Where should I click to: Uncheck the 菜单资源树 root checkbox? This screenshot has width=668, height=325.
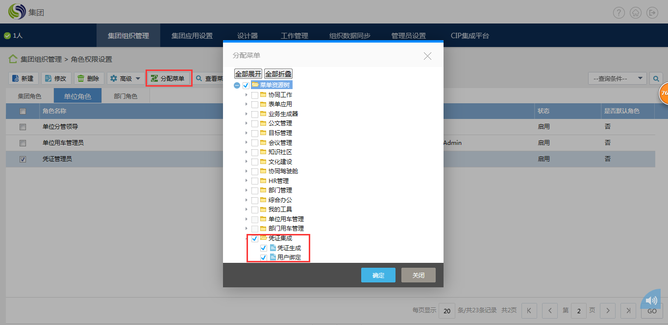(246, 85)
